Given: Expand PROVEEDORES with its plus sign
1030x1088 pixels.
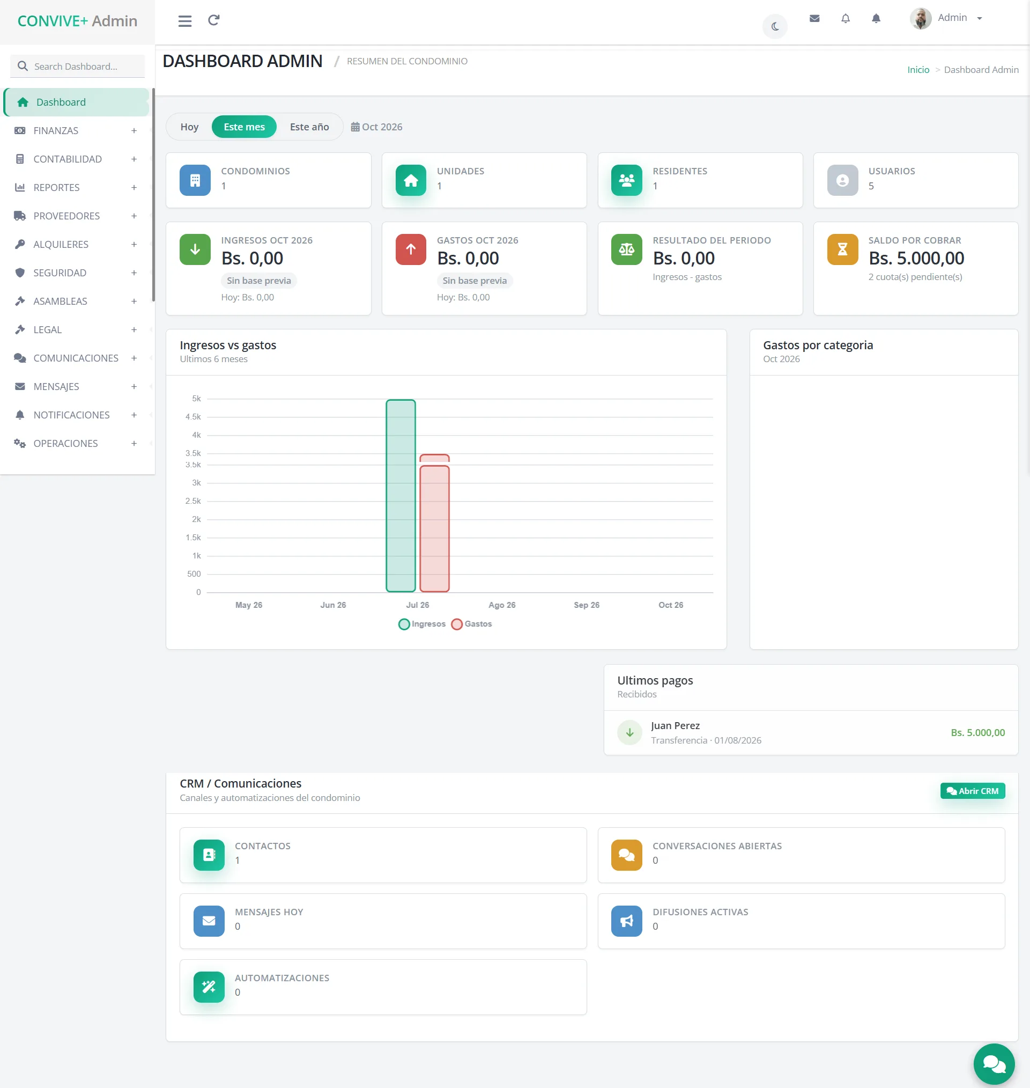Looking at the screenshot, I should click(x=134, y=216).
